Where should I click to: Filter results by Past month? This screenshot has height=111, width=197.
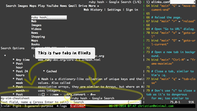coord(20,89)
